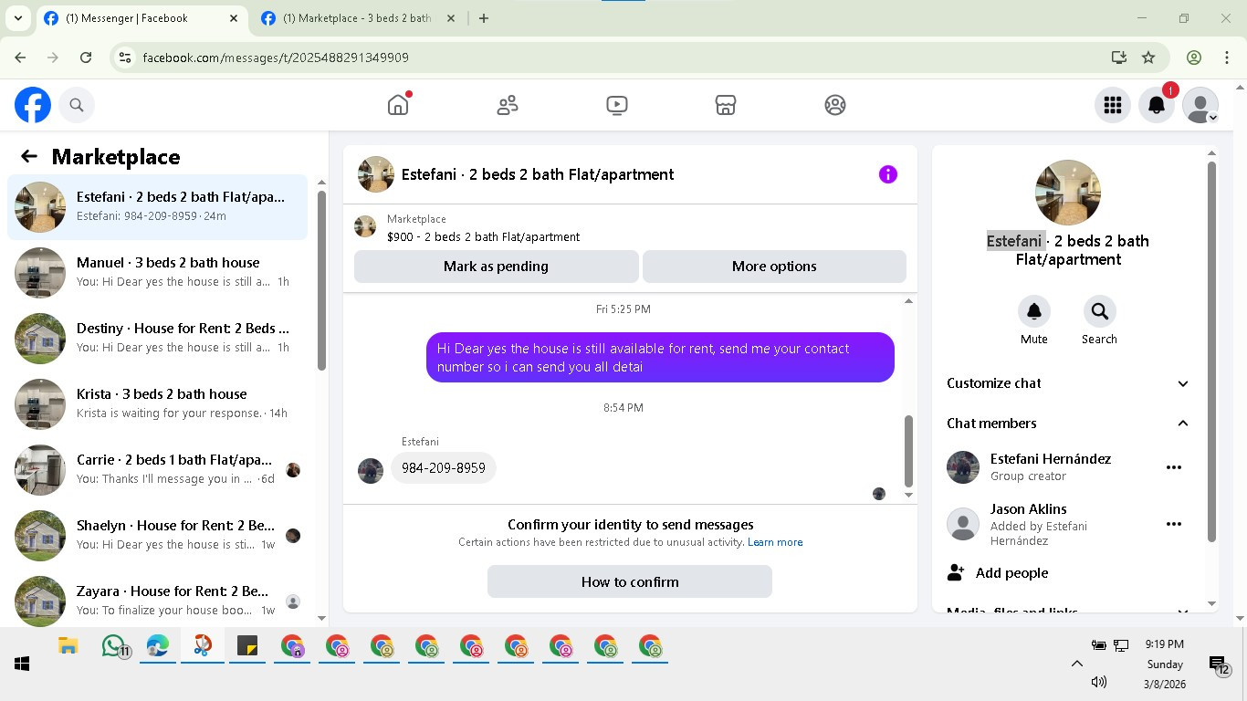The height and width of the screenshot is (701, 1247).
Task: Show hidden tray icons chevron
Action: pos(1076,664)
